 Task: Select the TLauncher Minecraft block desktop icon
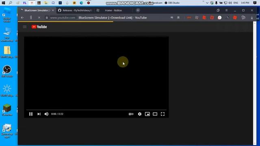pyautogui.click(x=7, y=110)
